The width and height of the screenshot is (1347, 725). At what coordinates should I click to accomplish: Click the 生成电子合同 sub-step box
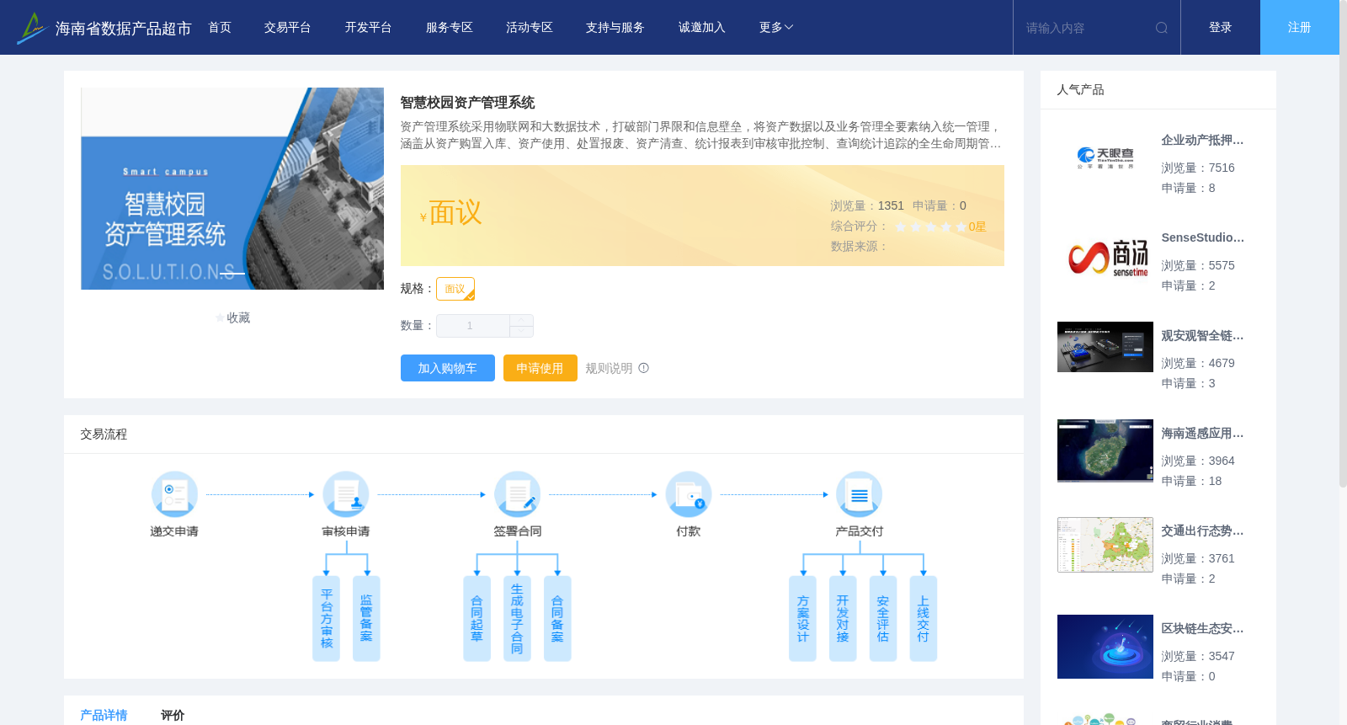(517, 619)
